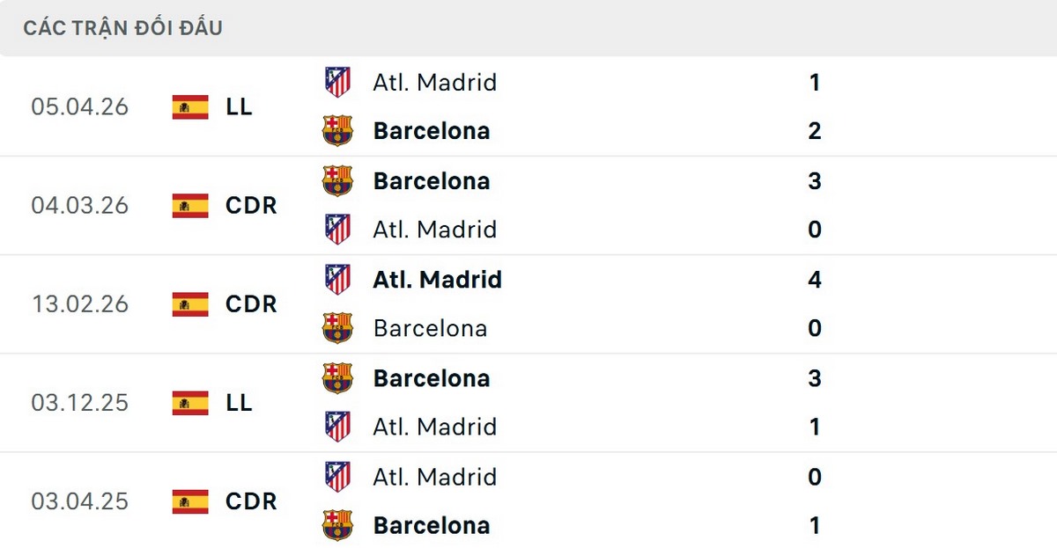Click the Atl. Madrid crest in the 04.03.26 row
The height and width of the screenshot is (548, 1057).
[337, 230]
